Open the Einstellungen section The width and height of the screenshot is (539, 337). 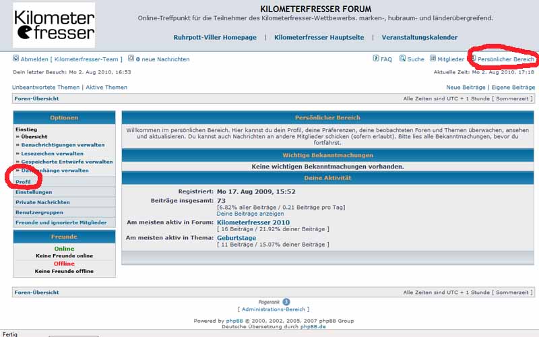34,192
